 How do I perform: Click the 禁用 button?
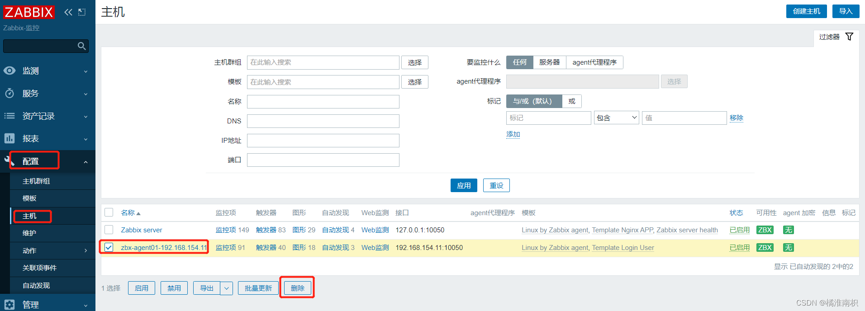(x=174, y=288)
